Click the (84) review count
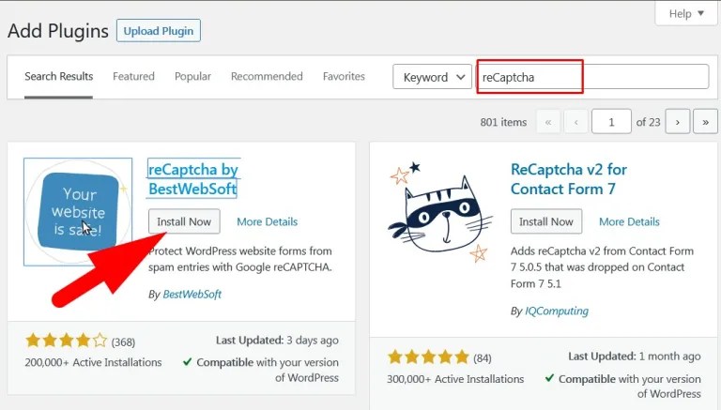721x410 pixels. pos(483,358)
